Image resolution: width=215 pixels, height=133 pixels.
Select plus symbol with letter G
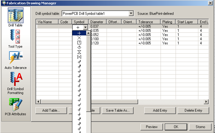(79, 90)
